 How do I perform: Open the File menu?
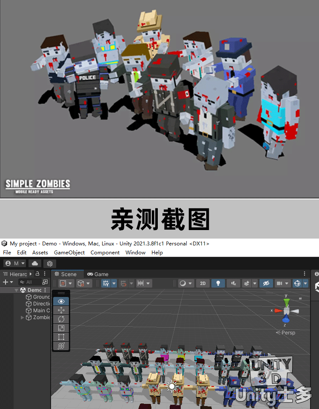[7, 253]
